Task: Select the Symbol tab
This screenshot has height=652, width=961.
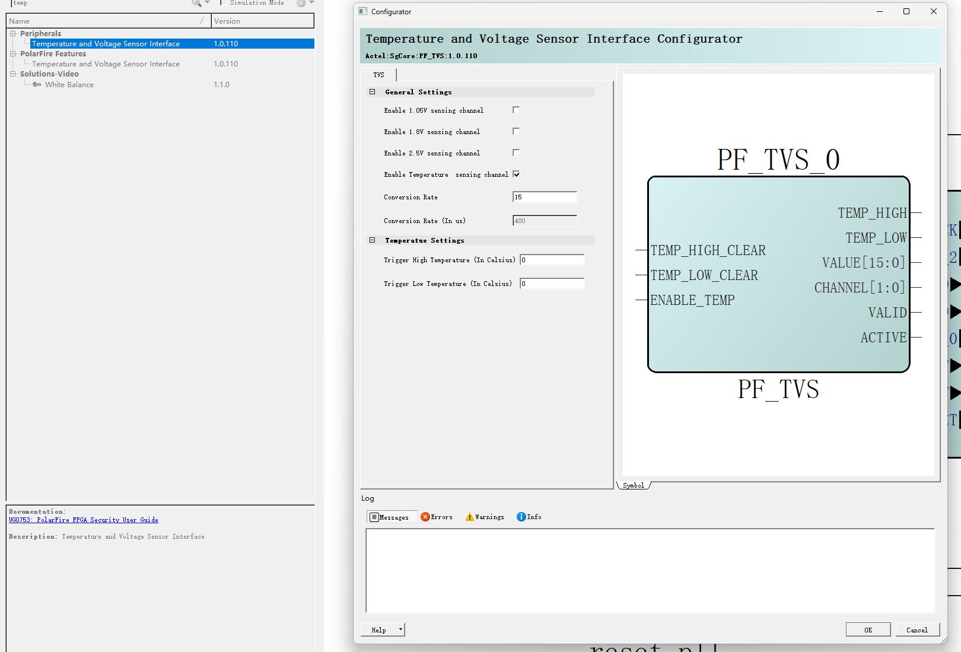Action: [x=634, y=485]
